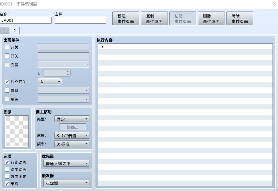
Task: Click the 清除事件页面 button
Action: (240, 18)
